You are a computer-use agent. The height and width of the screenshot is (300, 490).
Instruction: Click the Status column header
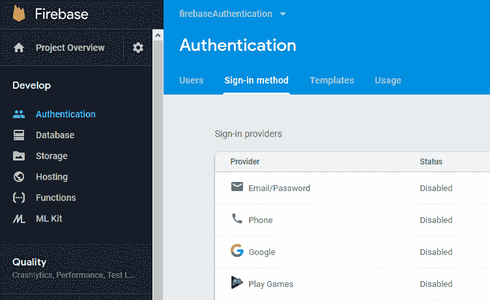[x=431, y=162]
